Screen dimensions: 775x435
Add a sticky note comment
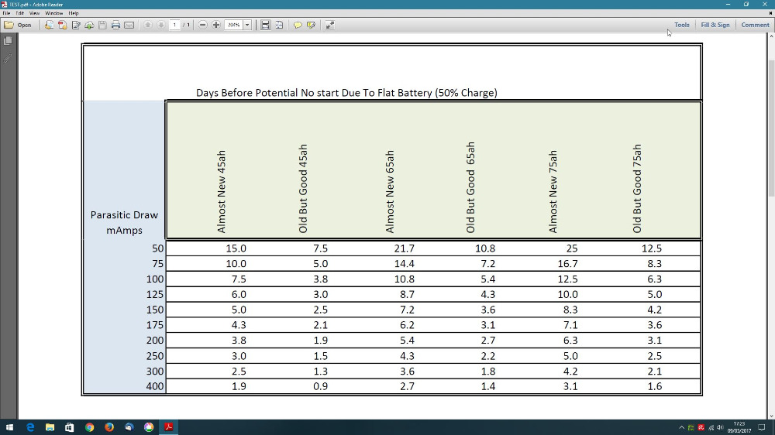pyautogui.click(x=298, y=25)
